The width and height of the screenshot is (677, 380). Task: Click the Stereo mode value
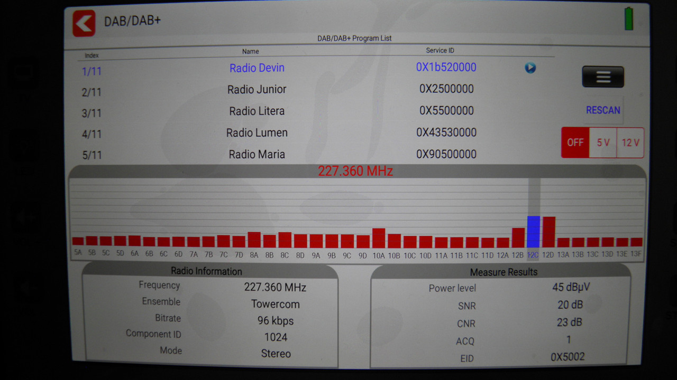pos(276,354)
